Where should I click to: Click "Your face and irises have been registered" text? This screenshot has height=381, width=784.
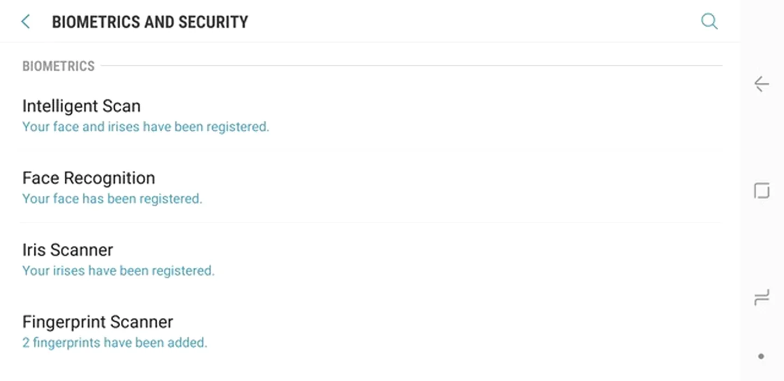tap(146, 127)
